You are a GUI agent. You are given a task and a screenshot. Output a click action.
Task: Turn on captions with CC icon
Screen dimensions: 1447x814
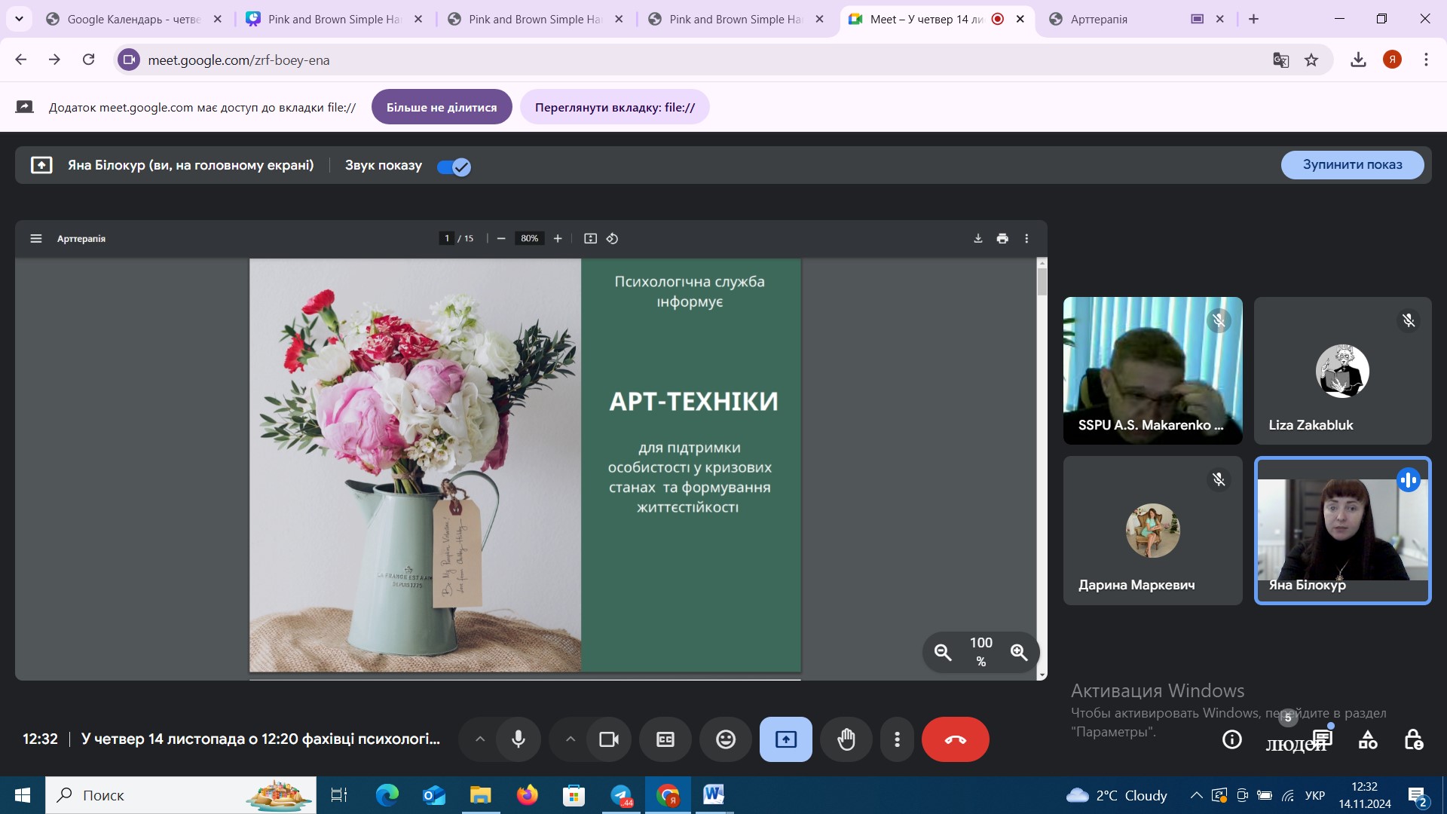(665, 739)
